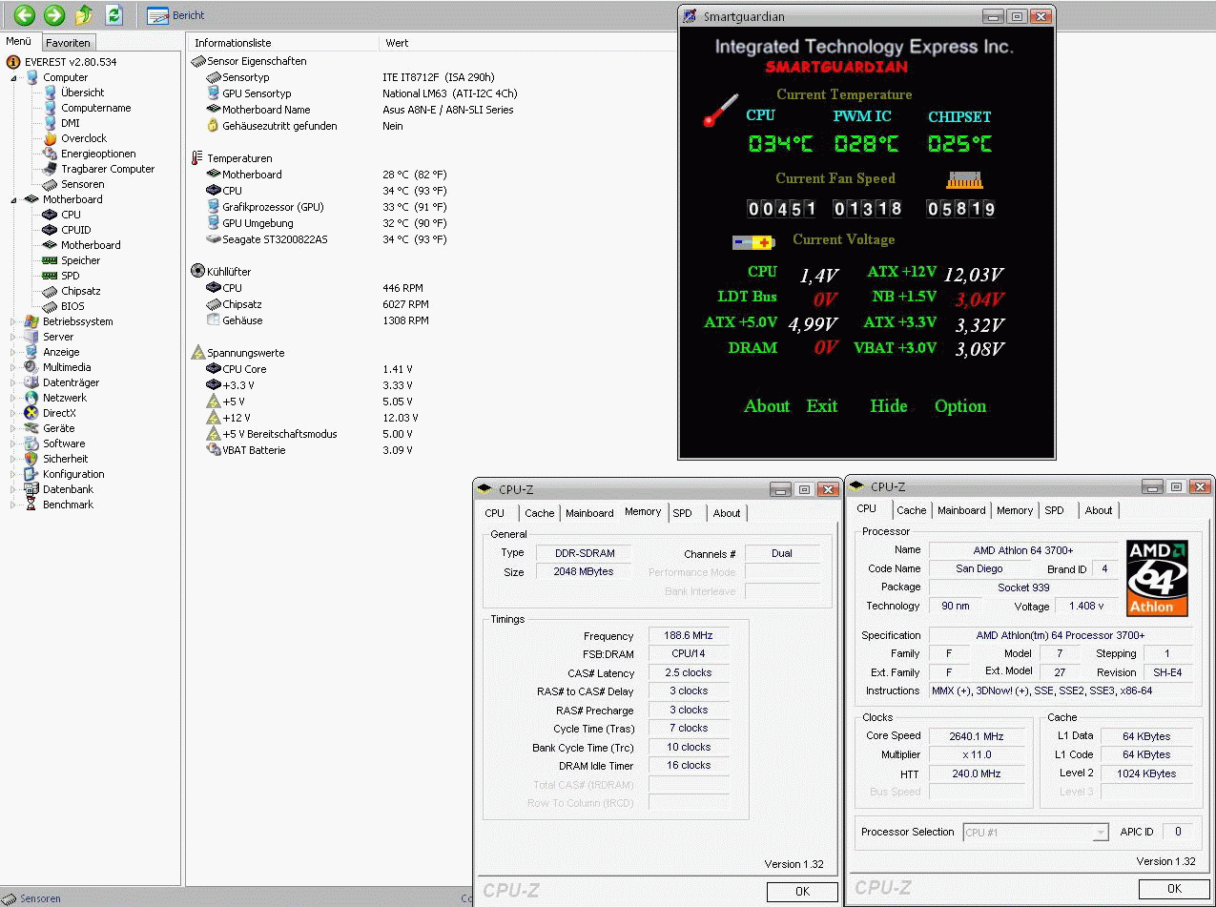This screenshot has height=907, width=1216.
Task: Click the Software icon in tree
Action: 31,443
